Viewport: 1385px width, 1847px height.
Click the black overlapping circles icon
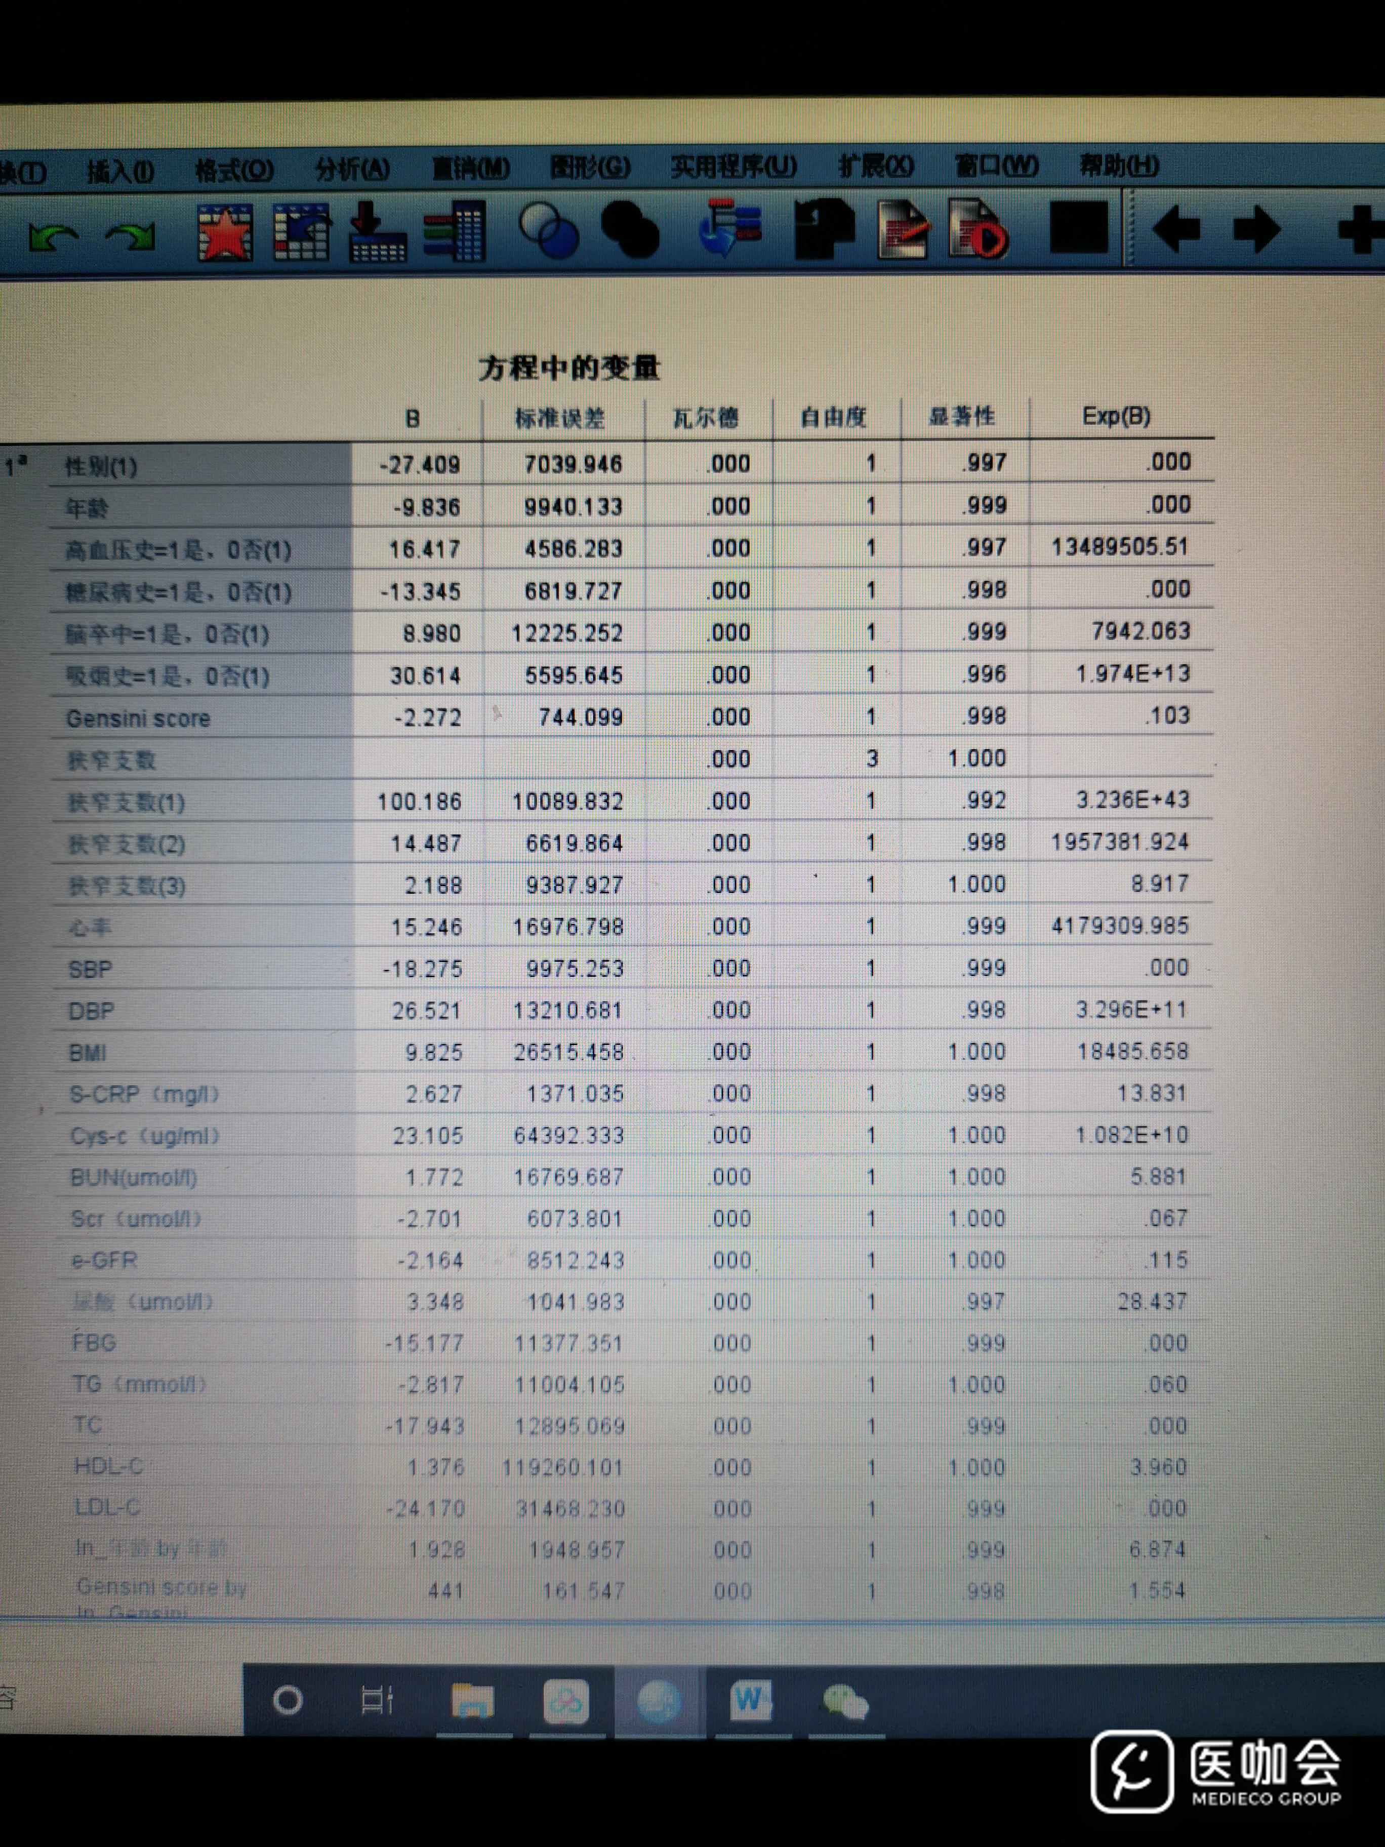pos(630,229)
